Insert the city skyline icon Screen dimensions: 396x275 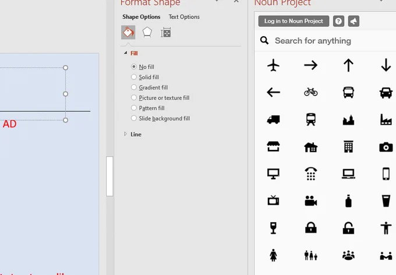(x=348, y=120)
